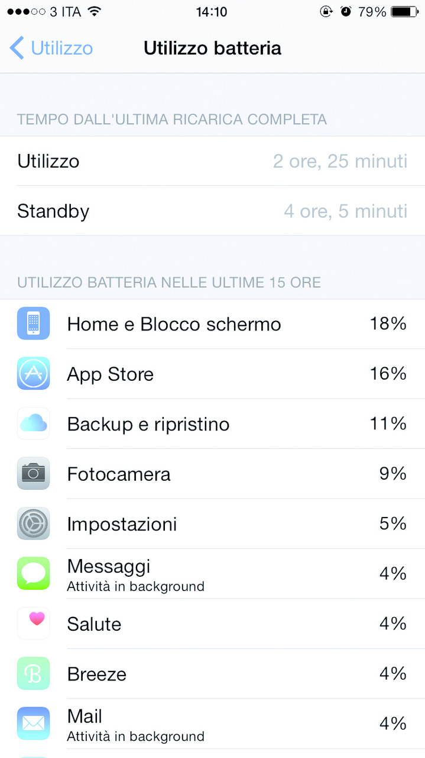The image size is (425, 758).
Task: Tap the App Store icon
Action: 33,374
